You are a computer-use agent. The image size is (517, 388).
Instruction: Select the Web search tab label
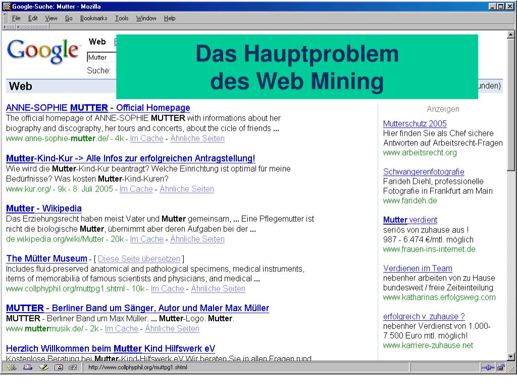(97, 41)
